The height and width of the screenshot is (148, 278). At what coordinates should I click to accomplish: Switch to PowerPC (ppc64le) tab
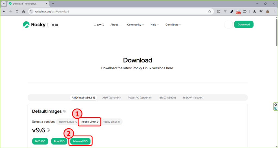coord(140,98)
